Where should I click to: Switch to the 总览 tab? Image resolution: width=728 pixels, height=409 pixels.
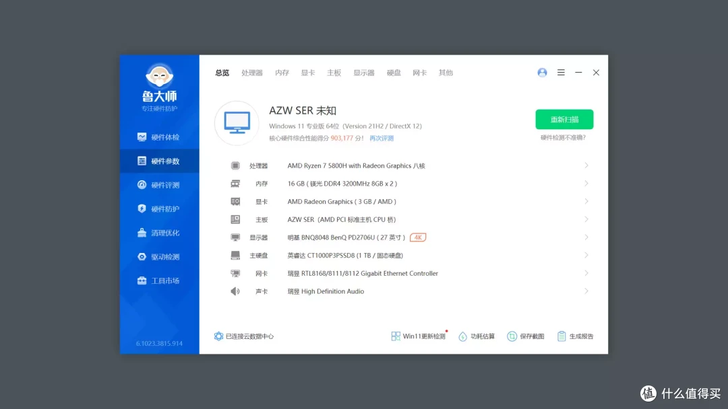point(222,73)
